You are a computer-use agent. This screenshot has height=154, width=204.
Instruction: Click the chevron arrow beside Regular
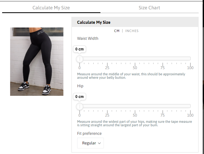(x=99, y=143)
